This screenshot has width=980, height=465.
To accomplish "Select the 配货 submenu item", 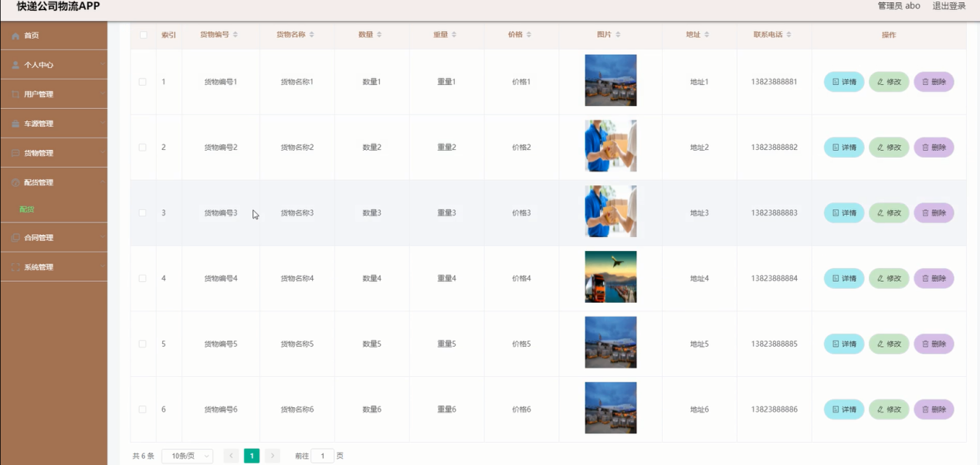I will 27,209.
